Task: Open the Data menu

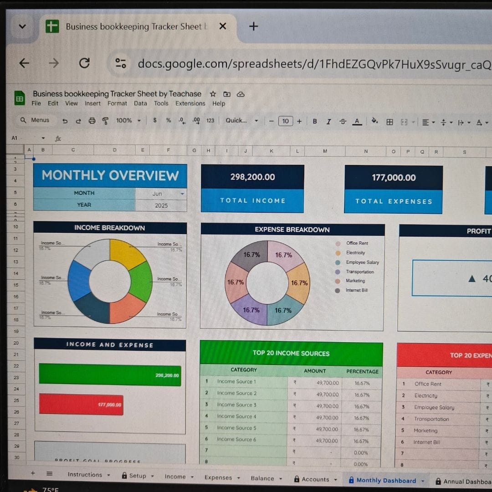Action: tap(140, 103)
